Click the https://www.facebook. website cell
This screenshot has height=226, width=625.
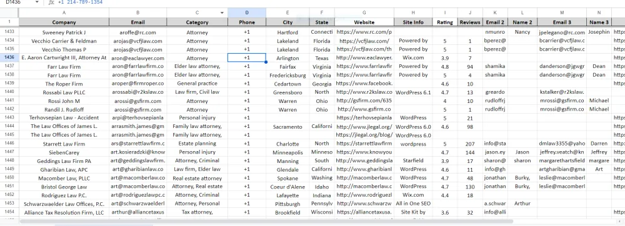click(364, 84)
